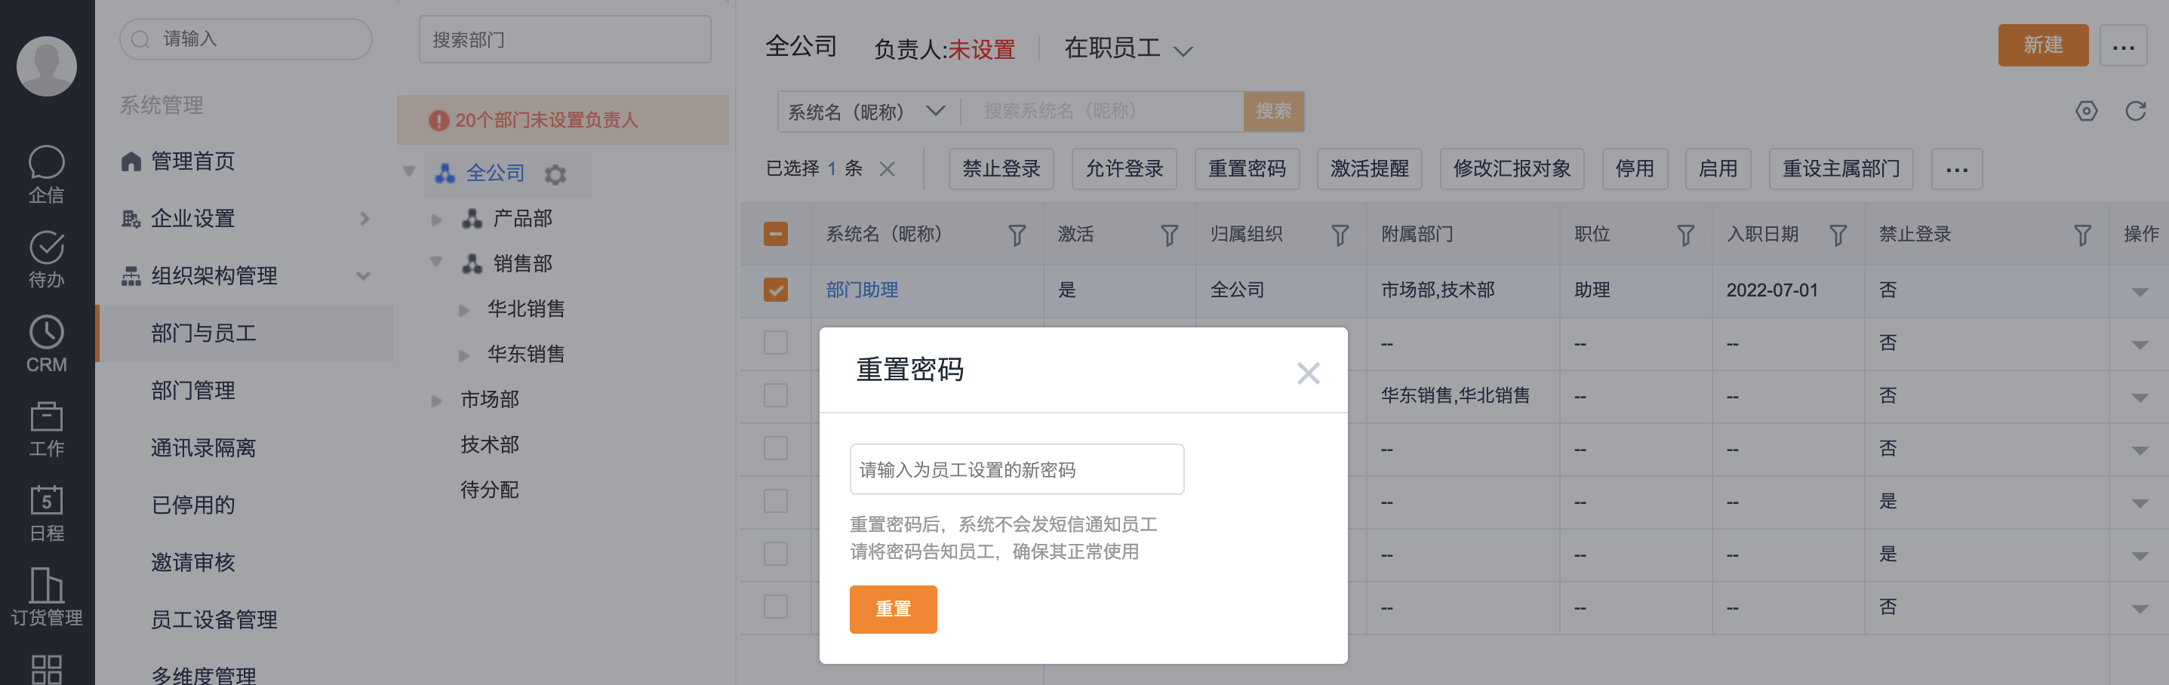Click the 新建 button
Viewport: 2169px width, 685px height.
pyautogui.click(x=2043, y=45)
